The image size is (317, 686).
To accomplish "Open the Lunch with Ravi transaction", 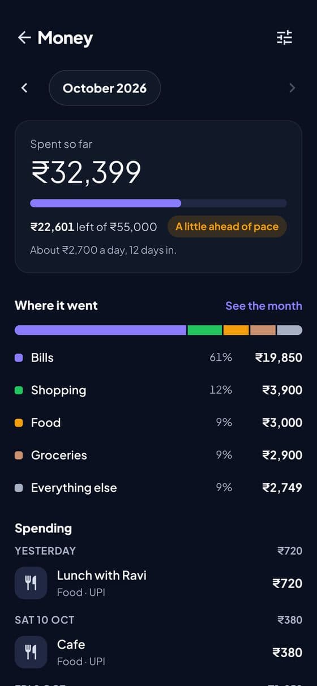I will click(158, 583).
